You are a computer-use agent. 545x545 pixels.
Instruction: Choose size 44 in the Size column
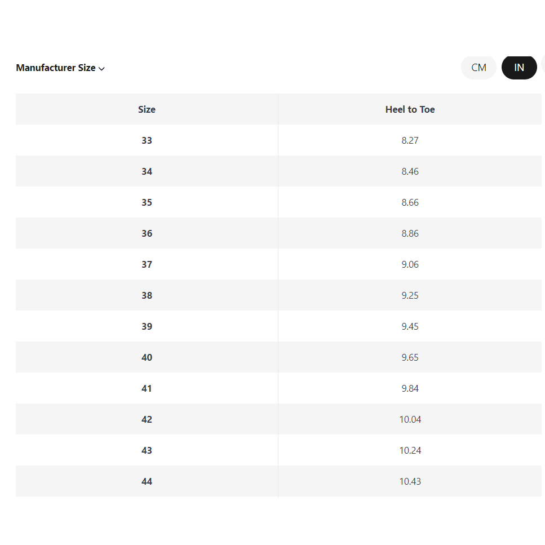[x=147, y=481]
